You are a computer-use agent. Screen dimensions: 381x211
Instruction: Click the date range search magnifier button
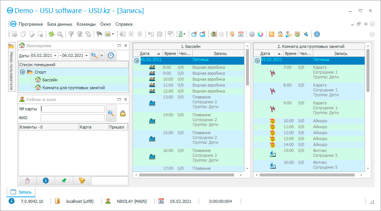[x=95, y=56]
